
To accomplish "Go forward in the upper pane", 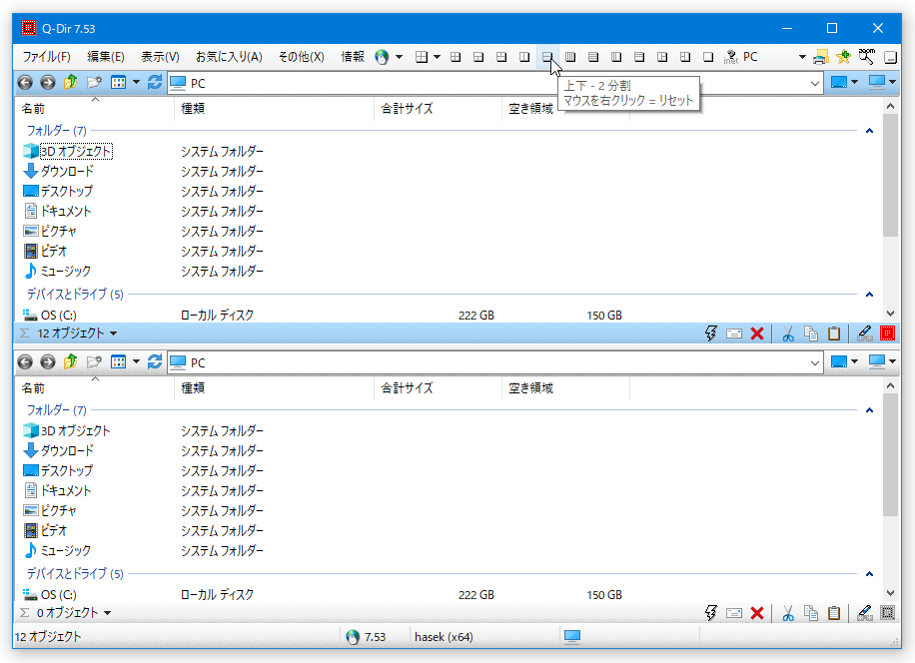I will tap(48, 83).
